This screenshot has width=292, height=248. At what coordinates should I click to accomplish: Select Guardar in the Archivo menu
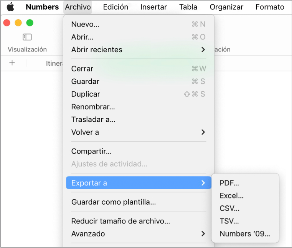pos(139,81)
